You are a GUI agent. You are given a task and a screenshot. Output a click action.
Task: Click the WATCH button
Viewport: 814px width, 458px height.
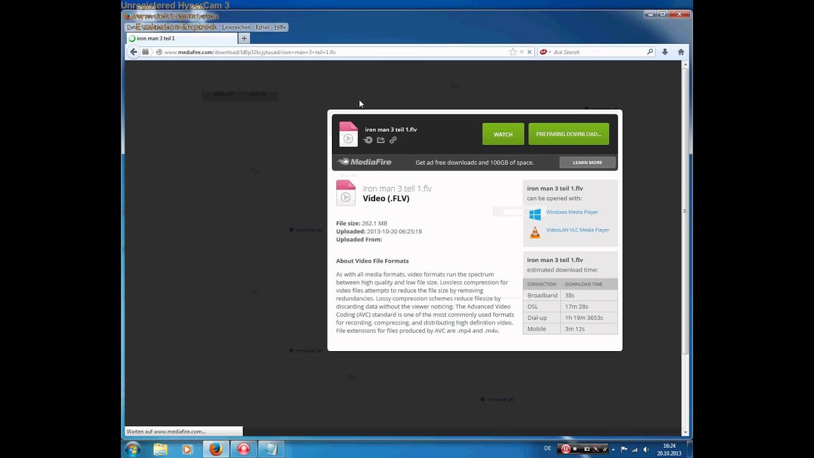point(503,134)
